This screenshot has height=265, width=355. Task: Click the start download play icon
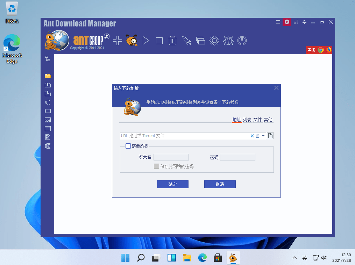(146, 41)
